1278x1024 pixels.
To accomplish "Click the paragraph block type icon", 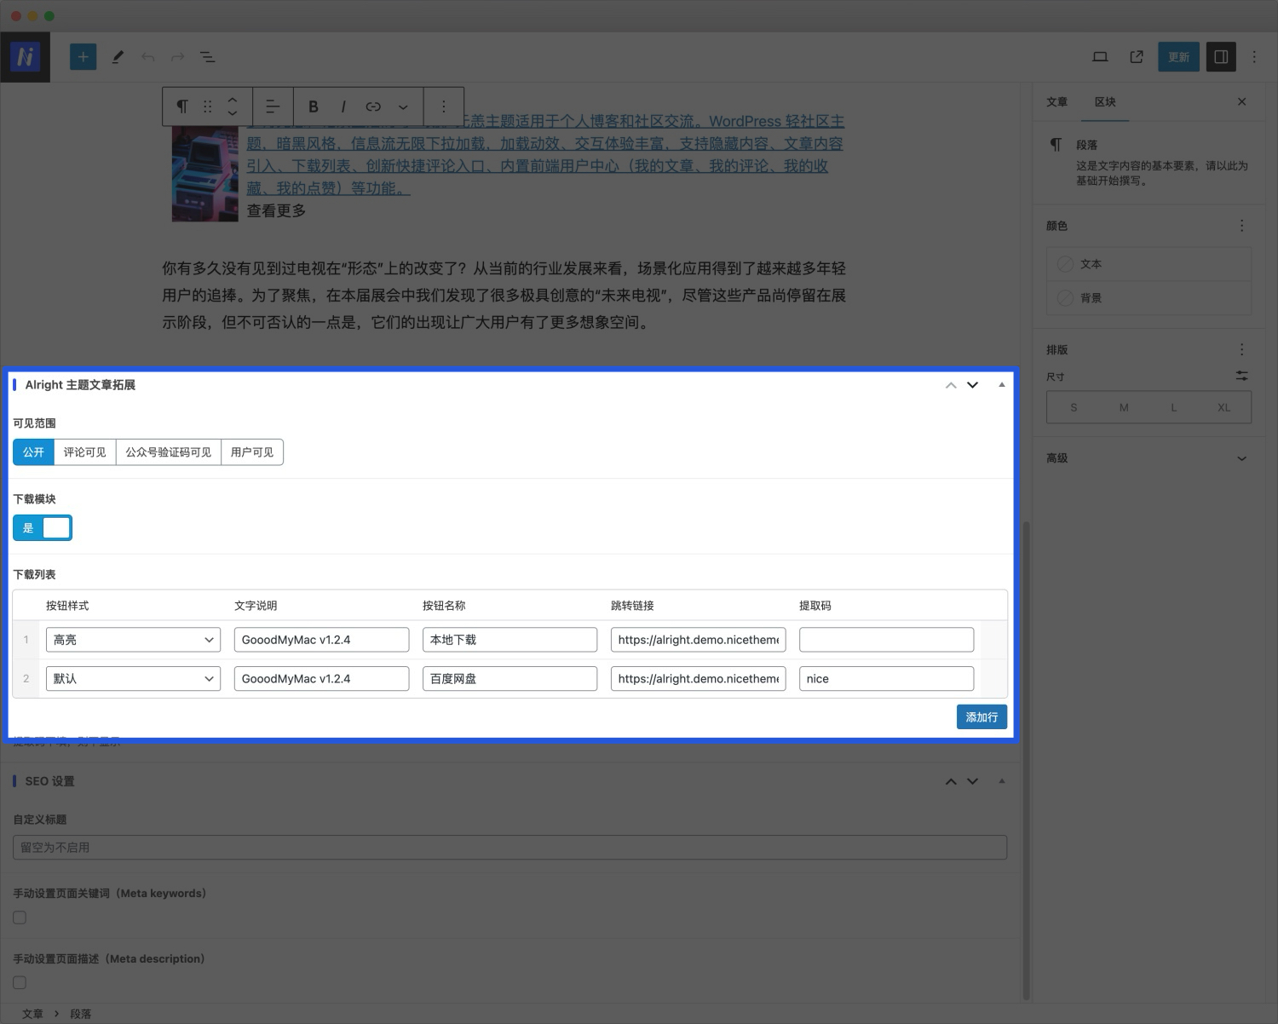I will tap(181, 106).
